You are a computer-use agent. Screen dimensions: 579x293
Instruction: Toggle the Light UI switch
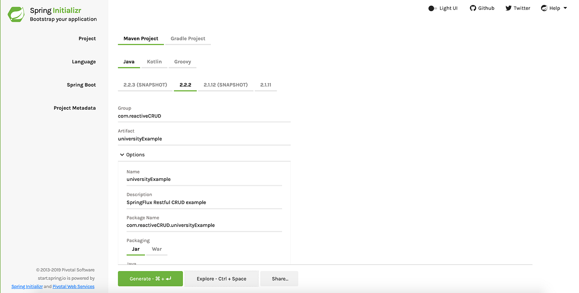pos(431,8)
